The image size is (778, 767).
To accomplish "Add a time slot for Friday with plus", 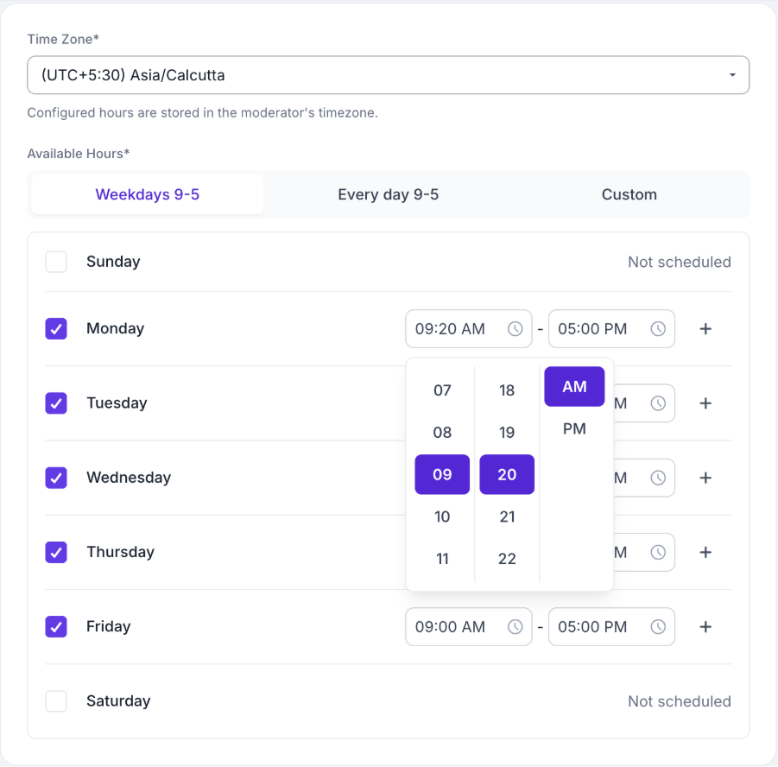I will point(705,626).
